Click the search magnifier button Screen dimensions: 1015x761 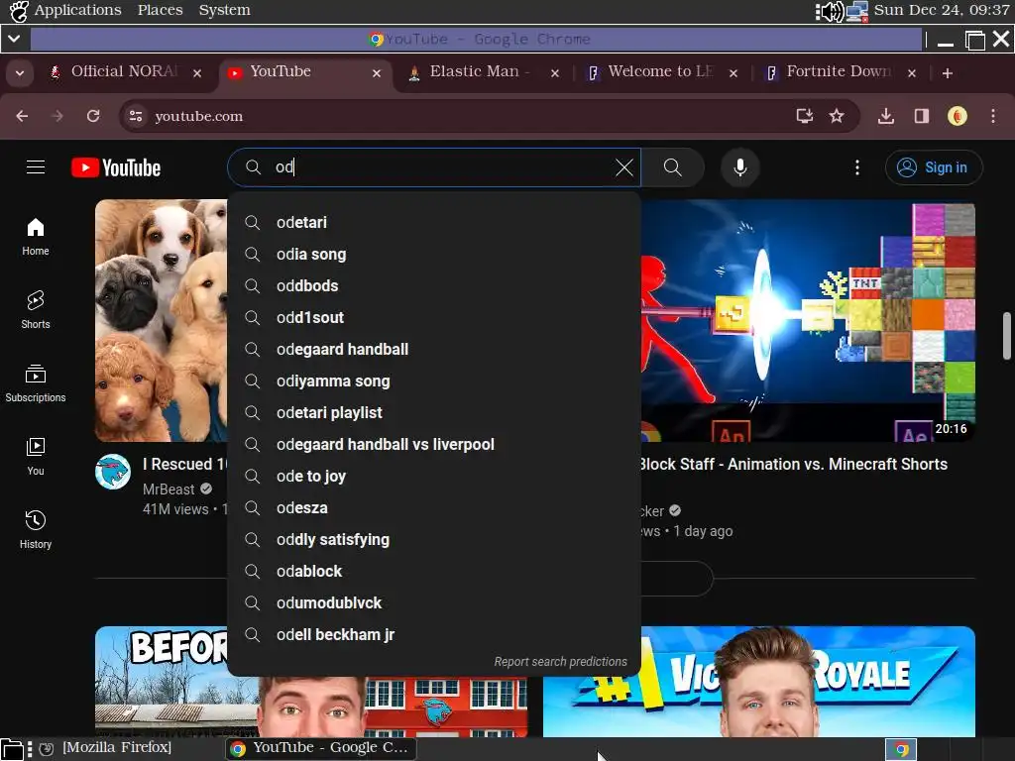pyautogui.click(x=673, y=167)
